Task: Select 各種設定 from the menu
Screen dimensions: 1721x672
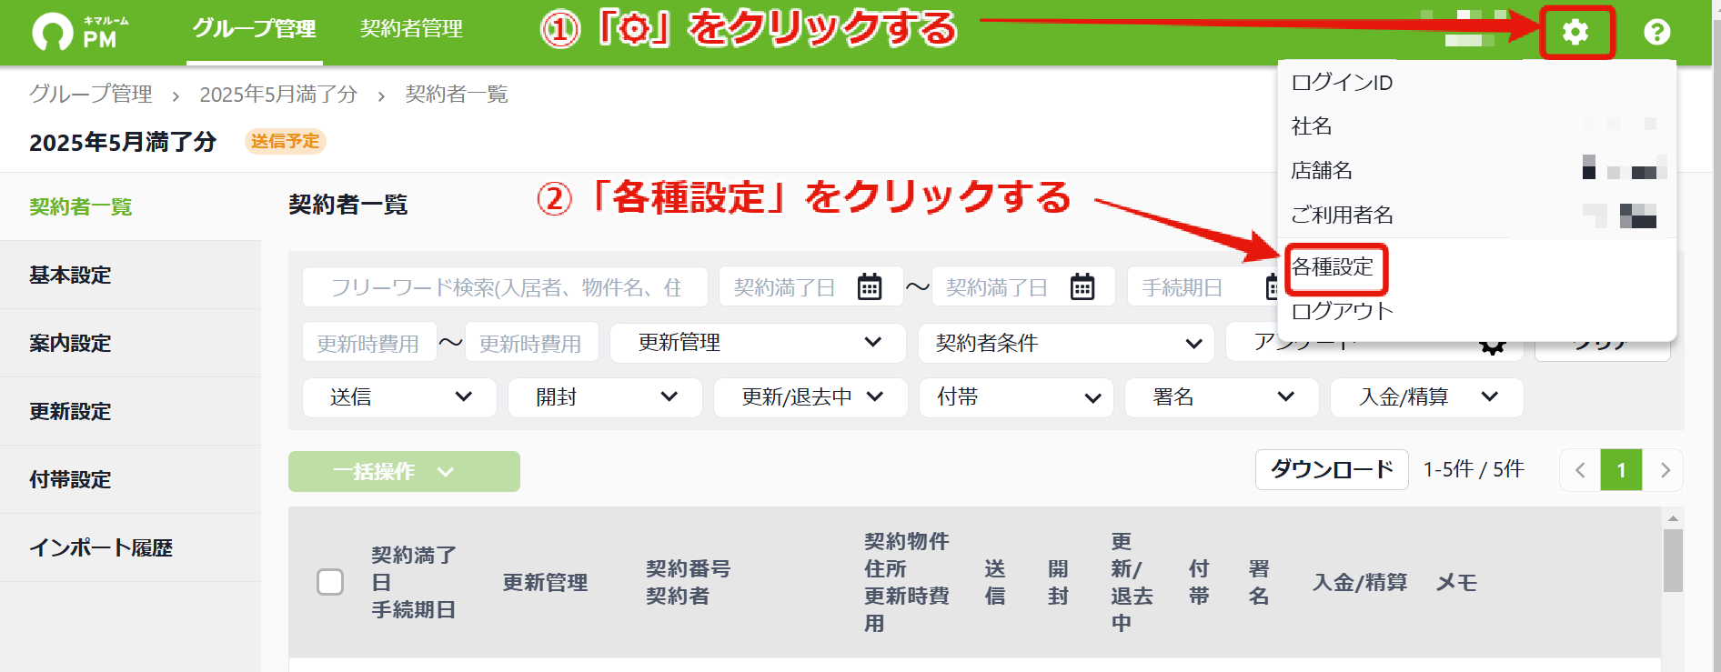Action: coord(1334,267)
